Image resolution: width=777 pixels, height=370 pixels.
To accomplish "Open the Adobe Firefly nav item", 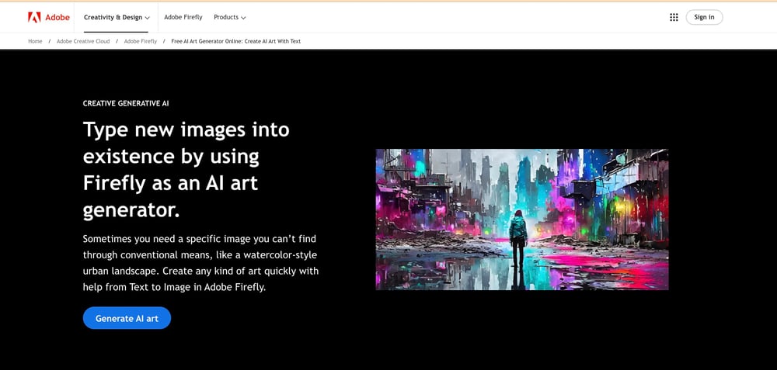I will (x=183, y=17).
